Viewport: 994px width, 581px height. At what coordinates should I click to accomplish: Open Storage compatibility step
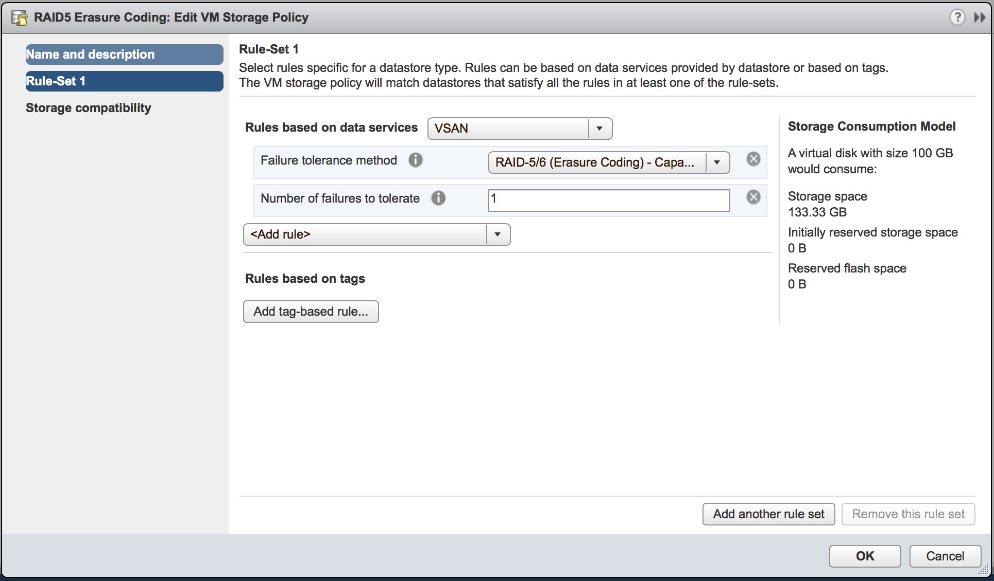89,108
